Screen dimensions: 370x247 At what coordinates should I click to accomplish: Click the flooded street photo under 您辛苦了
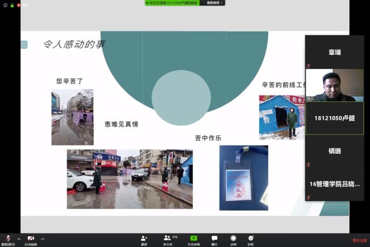73,117
